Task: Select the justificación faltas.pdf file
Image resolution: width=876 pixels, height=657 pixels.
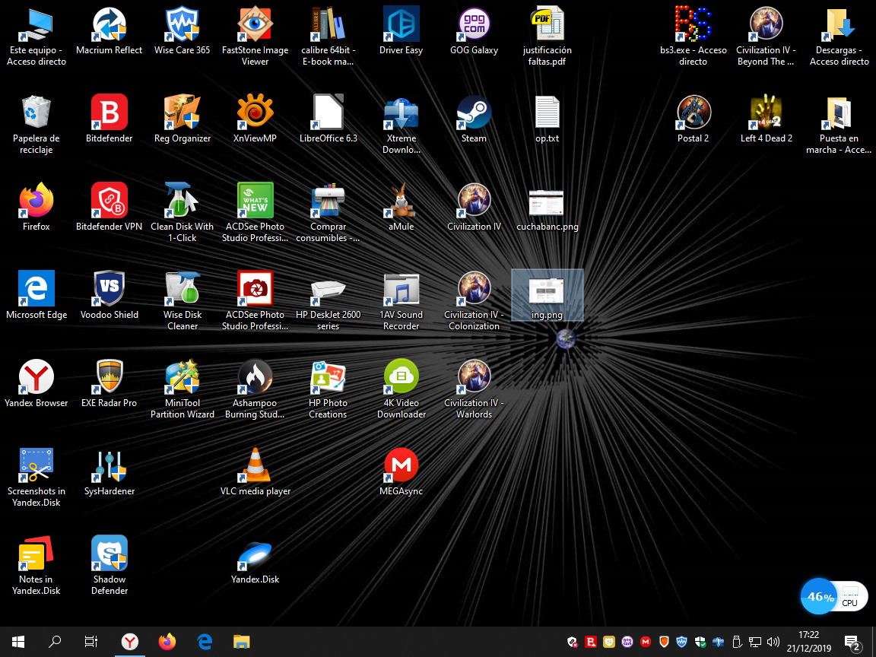Action: [x=547, y=26]
